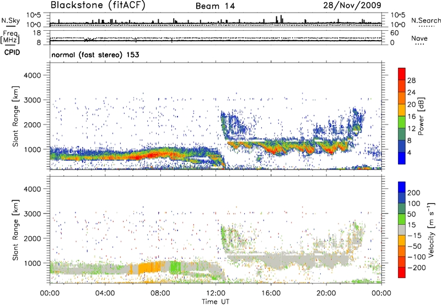Click the 12 tick on Power colorbar

(x=411, y=129)
